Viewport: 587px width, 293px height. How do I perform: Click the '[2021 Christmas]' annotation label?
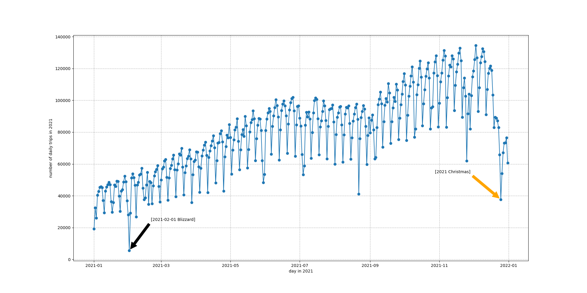453,172
